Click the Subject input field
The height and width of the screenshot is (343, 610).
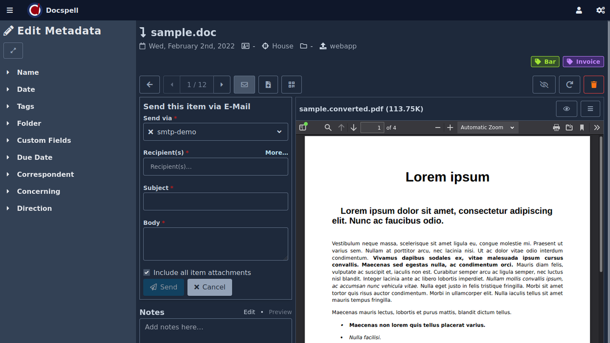click(x=216, y=202)
